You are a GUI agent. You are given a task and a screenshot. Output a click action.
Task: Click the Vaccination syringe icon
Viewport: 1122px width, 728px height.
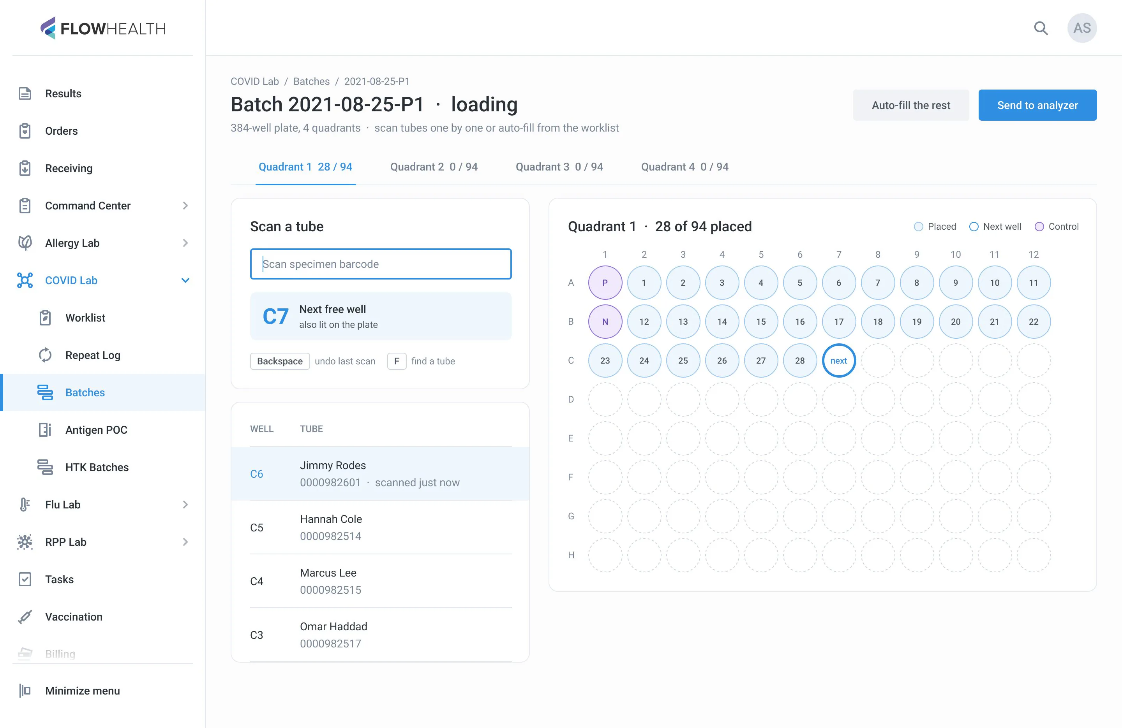(25, 617)
